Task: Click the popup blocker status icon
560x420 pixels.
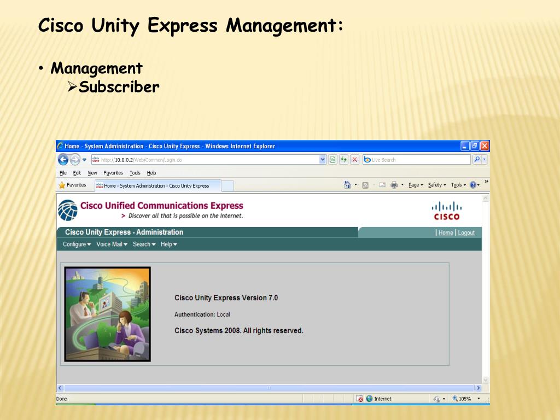Action: pos(359,399)
